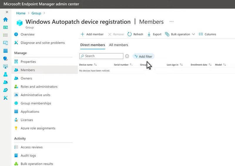Screen dimensions: 235x166
Task: Open the Devices icon in left rail
Action: pos(5,43)
